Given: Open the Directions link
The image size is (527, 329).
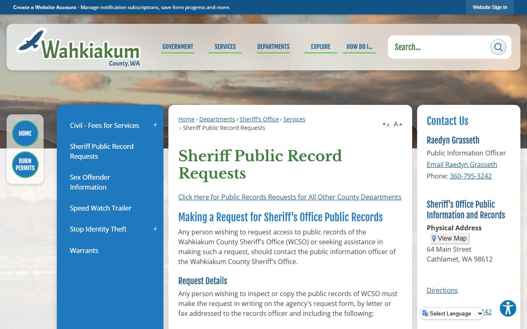Looking at the screenshot, I should (x=442, y=290).
